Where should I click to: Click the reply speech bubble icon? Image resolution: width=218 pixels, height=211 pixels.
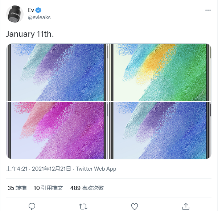(x=32, y=206)
